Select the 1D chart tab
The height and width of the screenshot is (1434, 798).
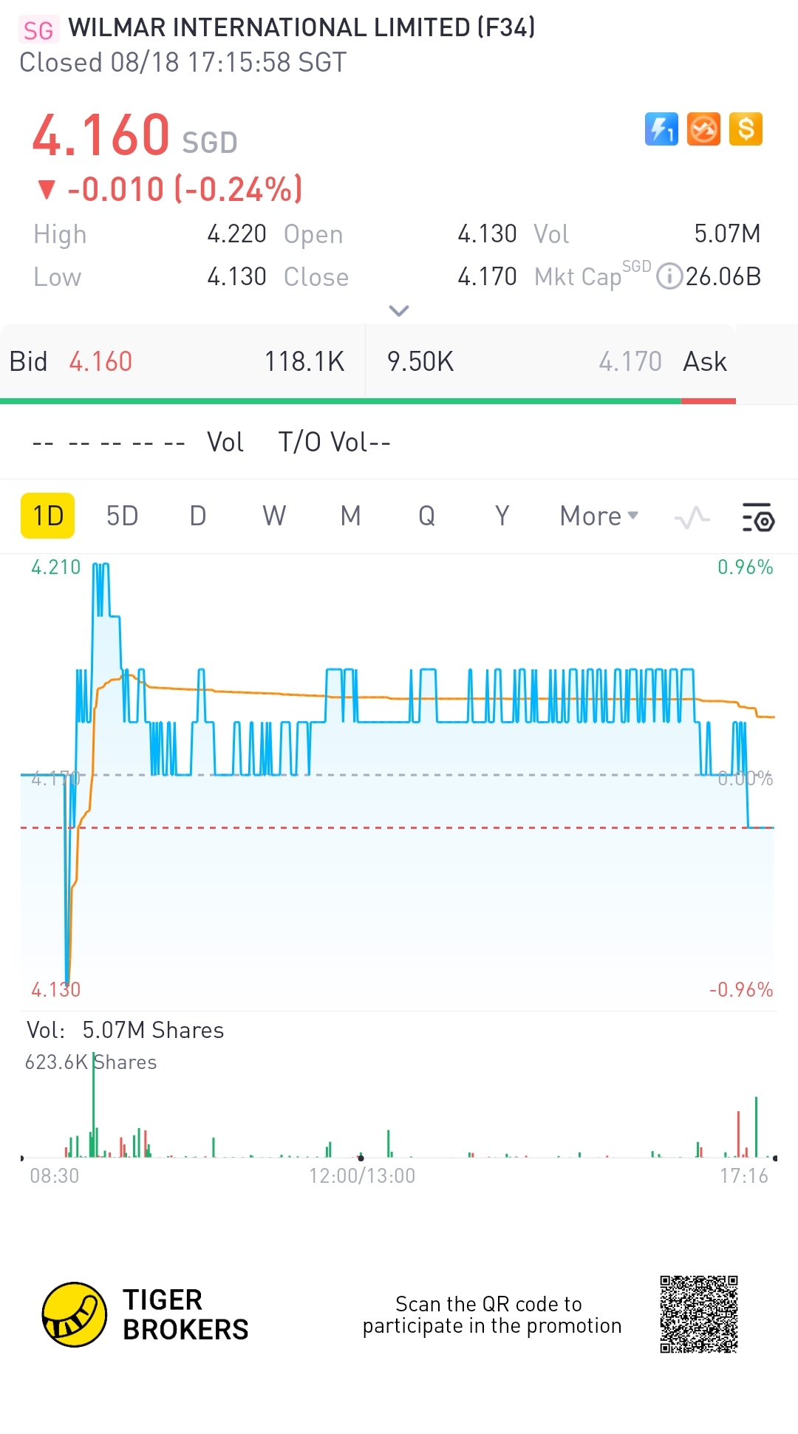48,516
